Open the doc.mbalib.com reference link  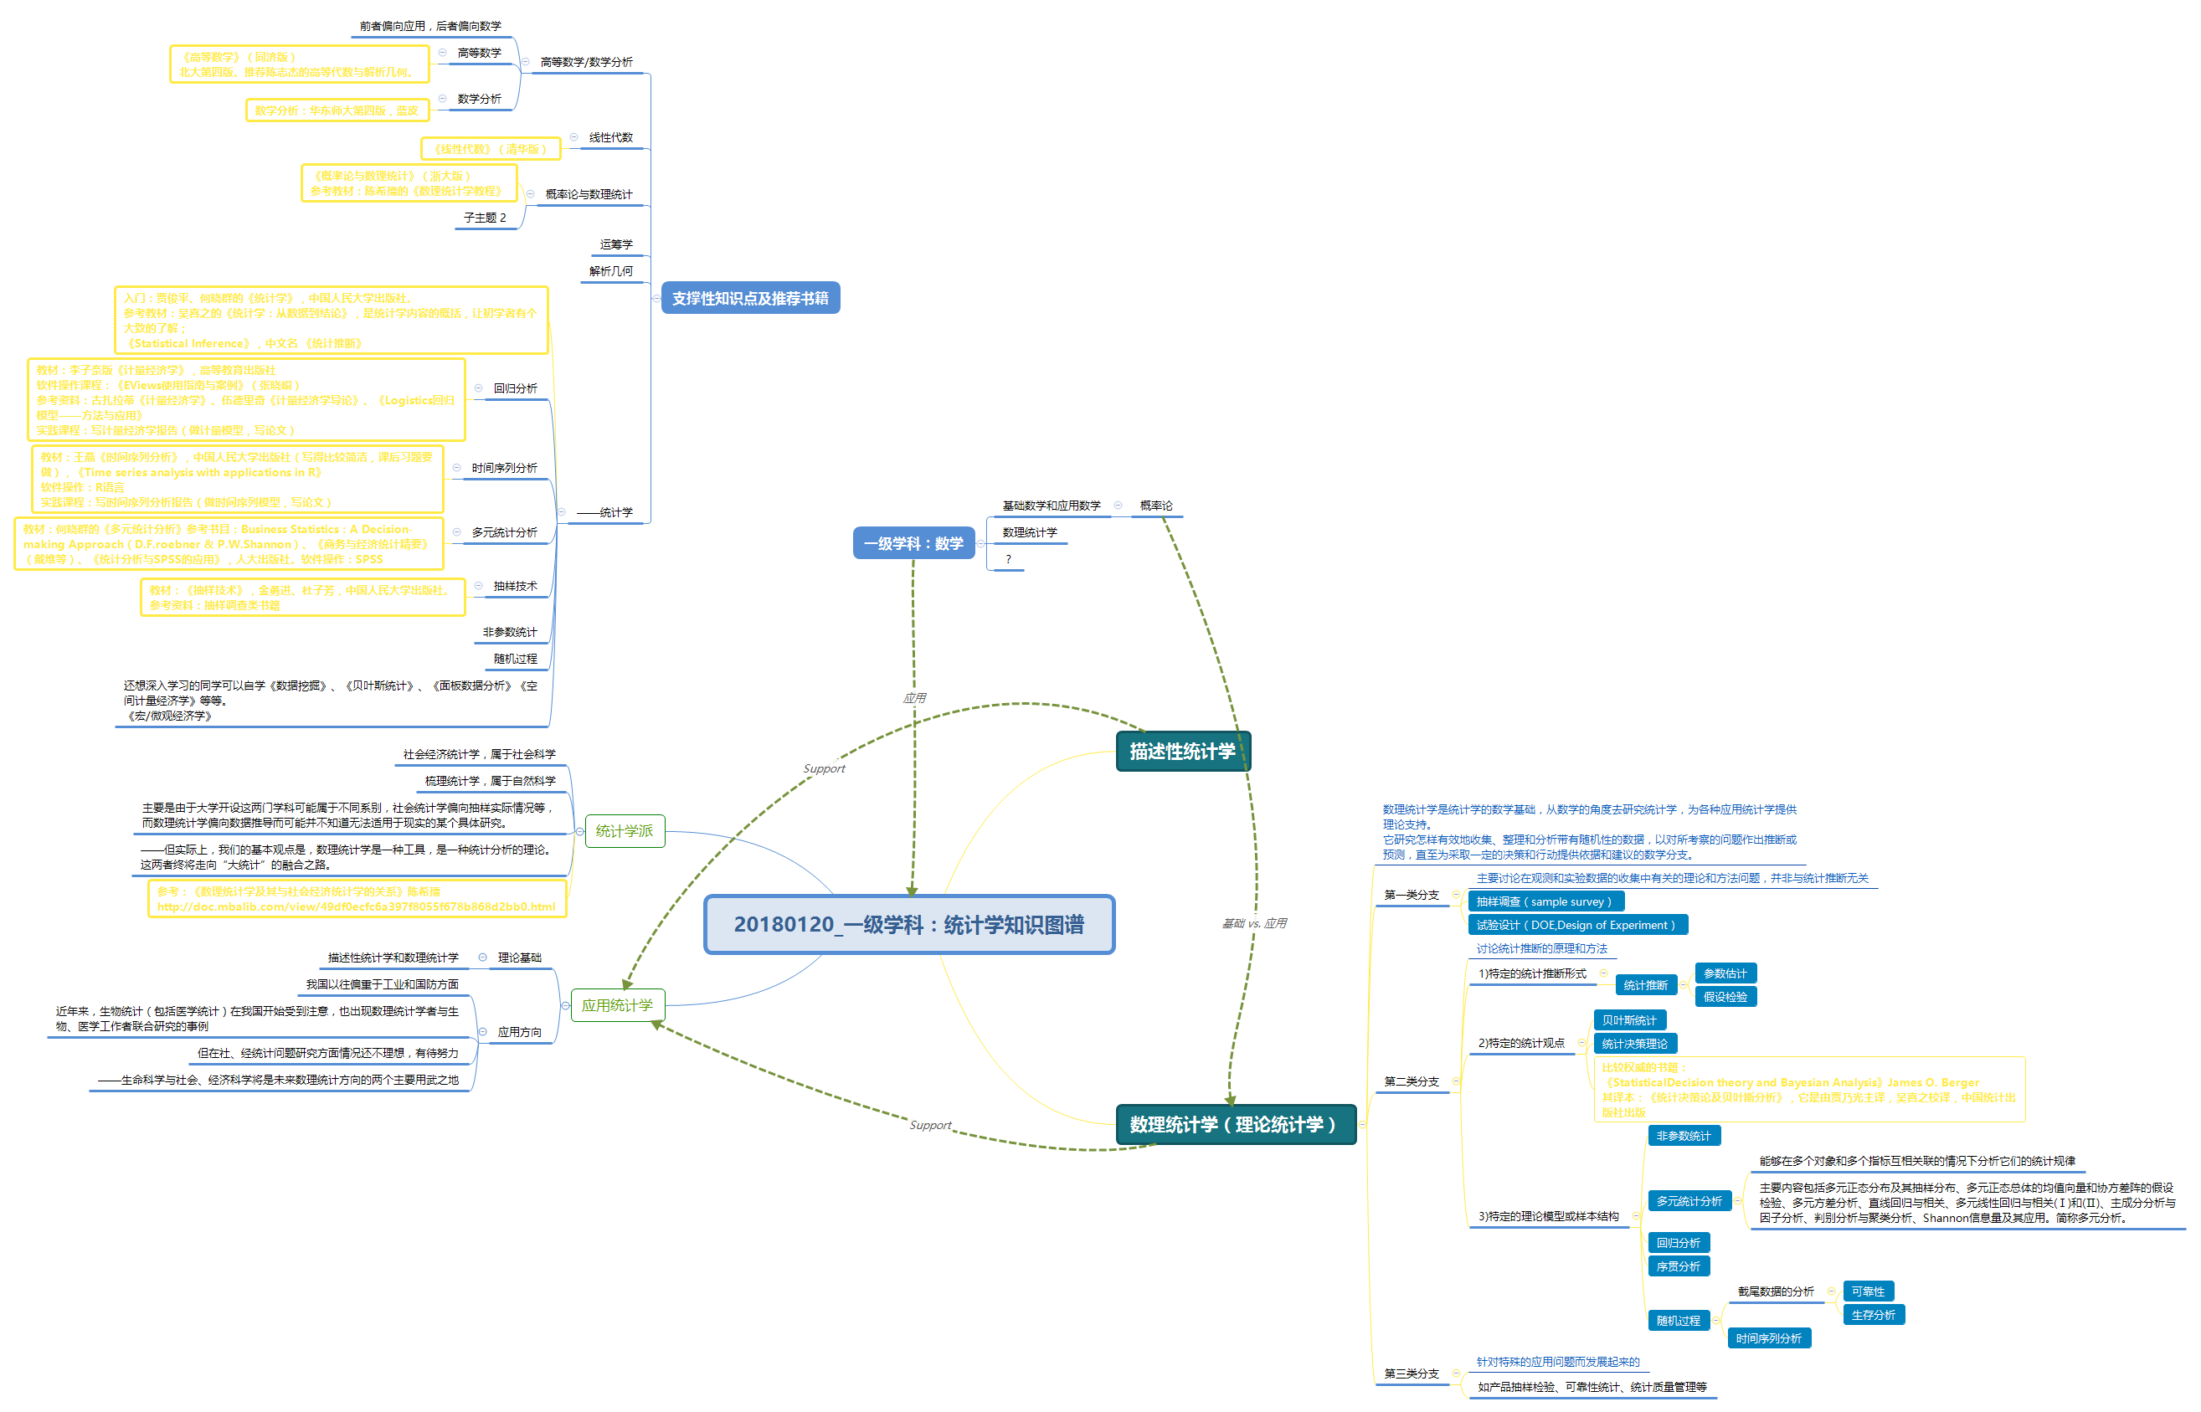click(356, 906)
